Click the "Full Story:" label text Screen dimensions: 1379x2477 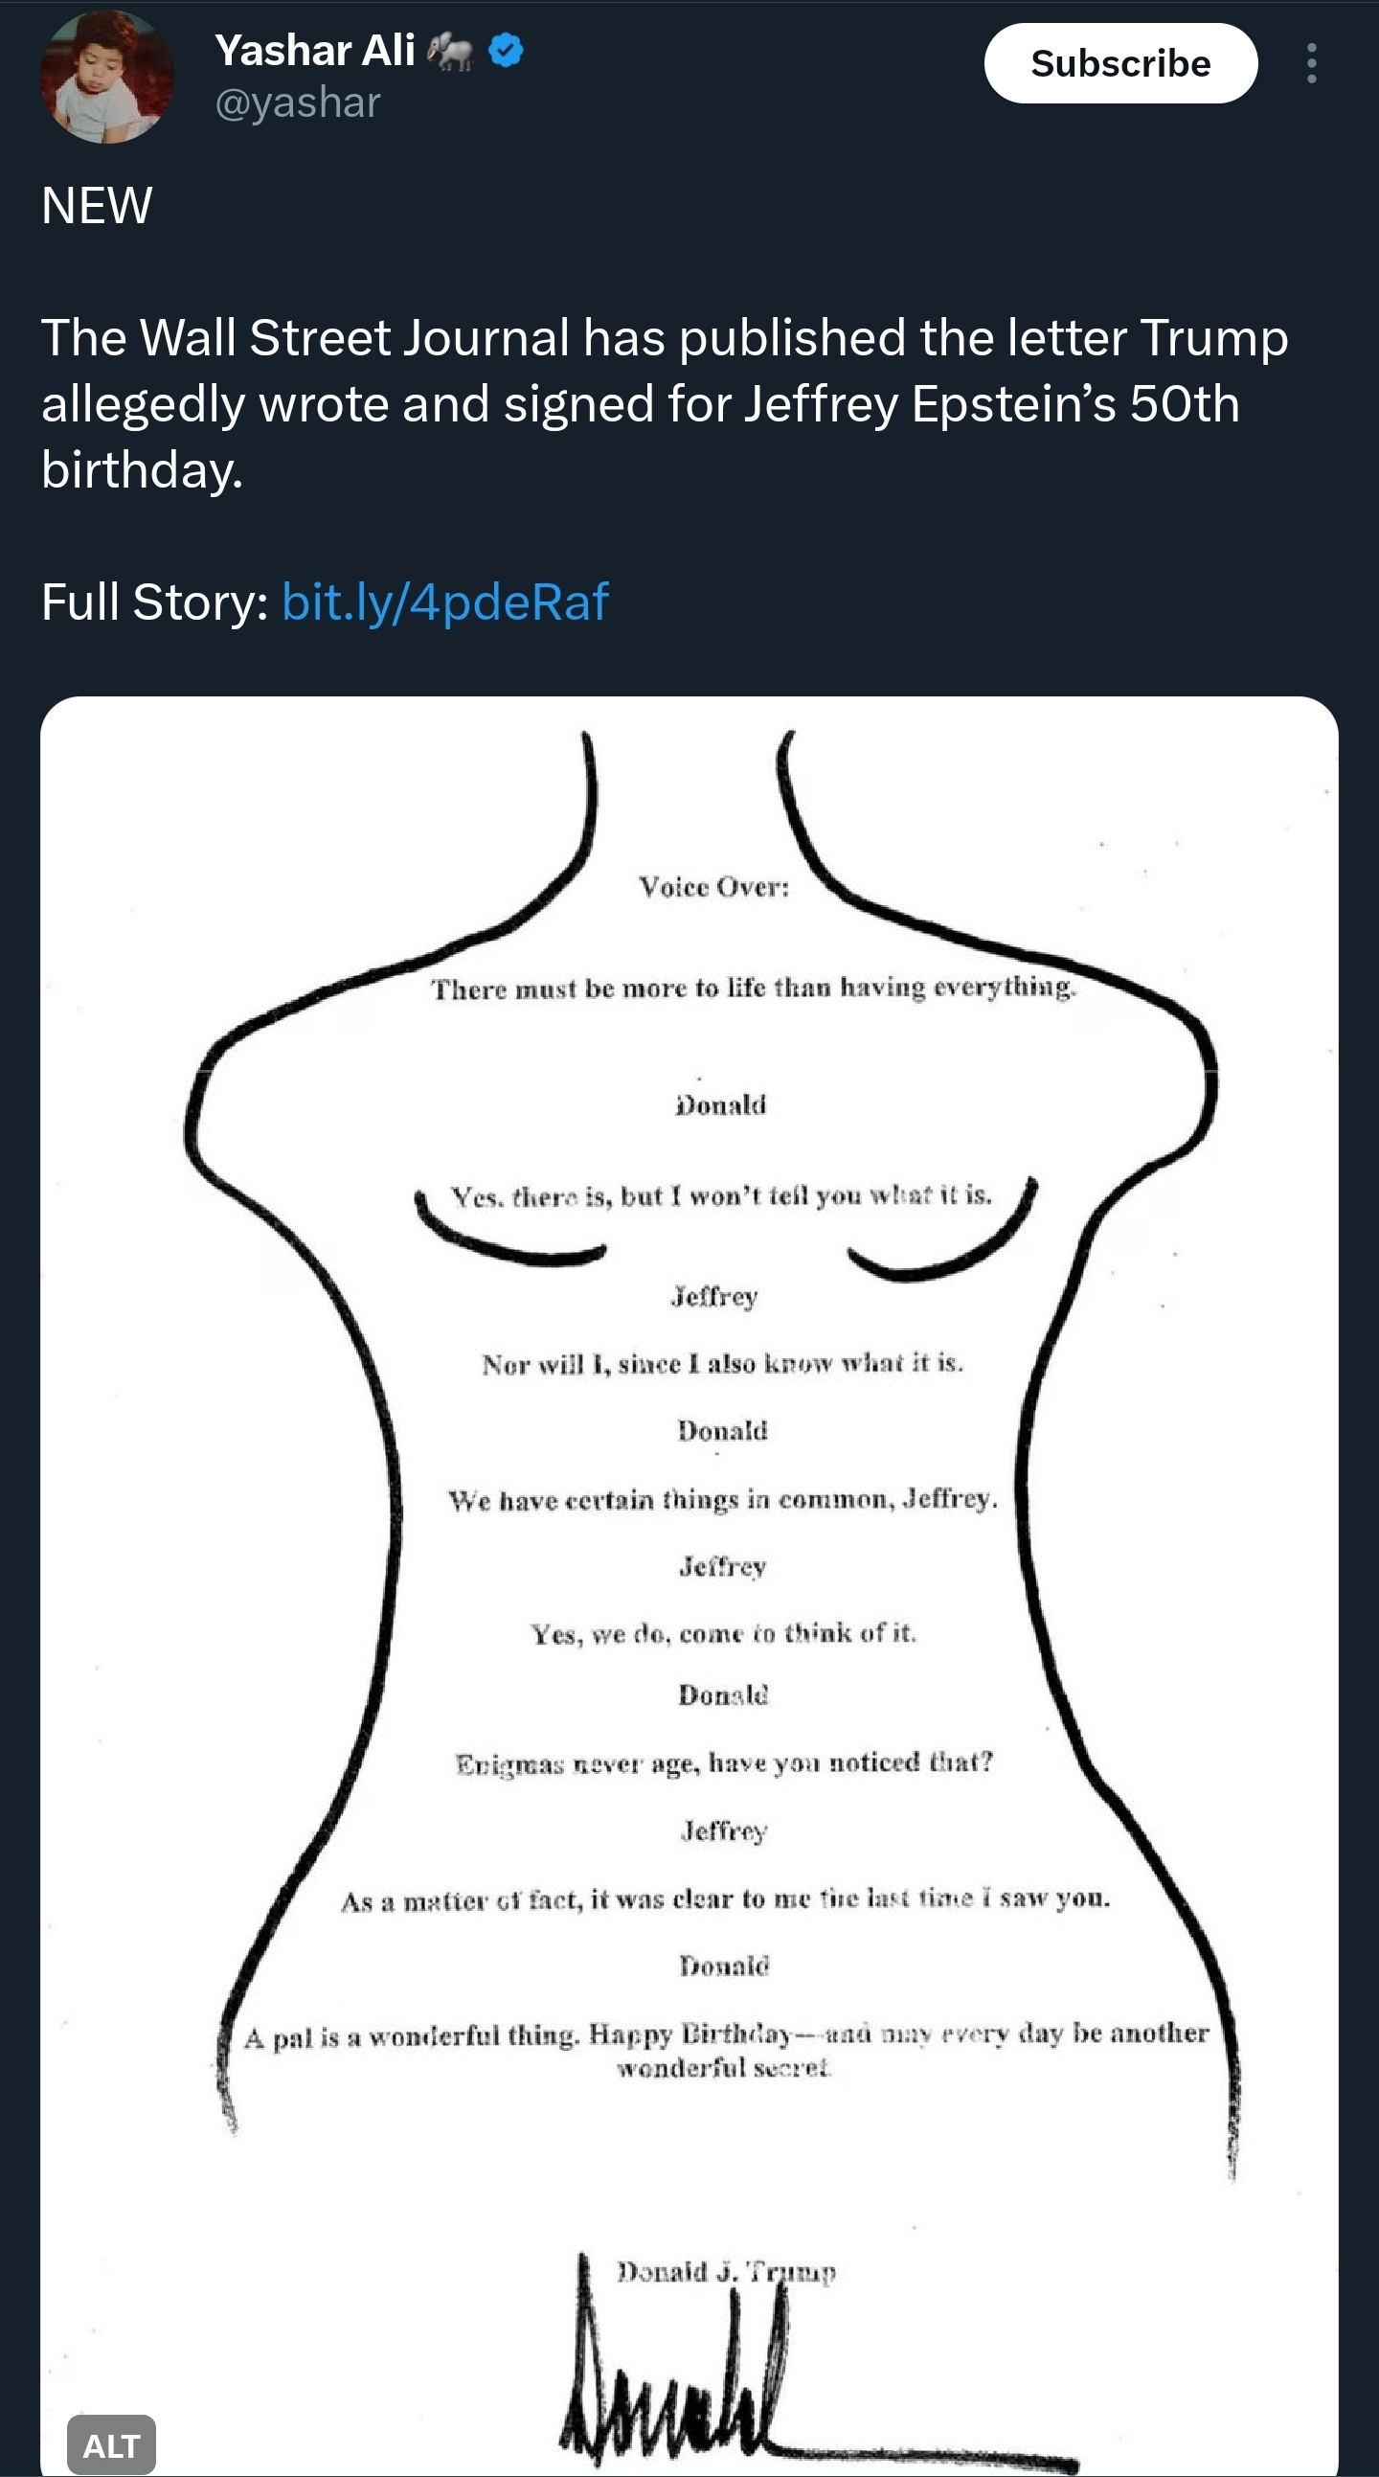[x=155, y=602]
